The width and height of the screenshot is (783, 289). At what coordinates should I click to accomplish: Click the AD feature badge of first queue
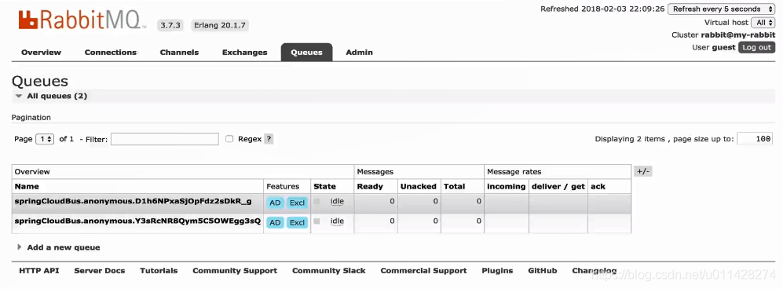(275, 203)
